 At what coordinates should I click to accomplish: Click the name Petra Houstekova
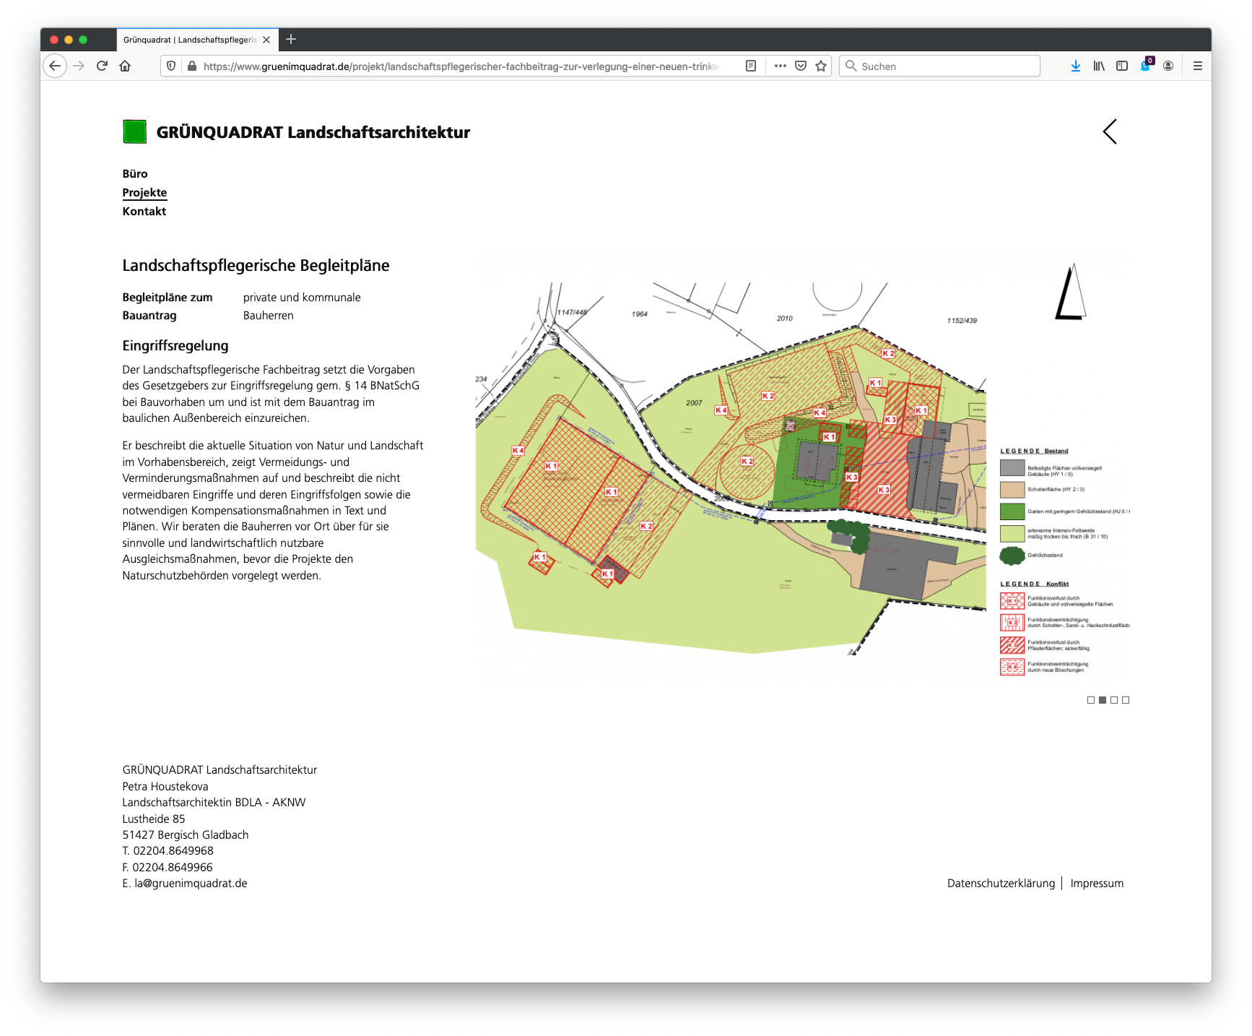pyautogui.click(x=165, y=786)
